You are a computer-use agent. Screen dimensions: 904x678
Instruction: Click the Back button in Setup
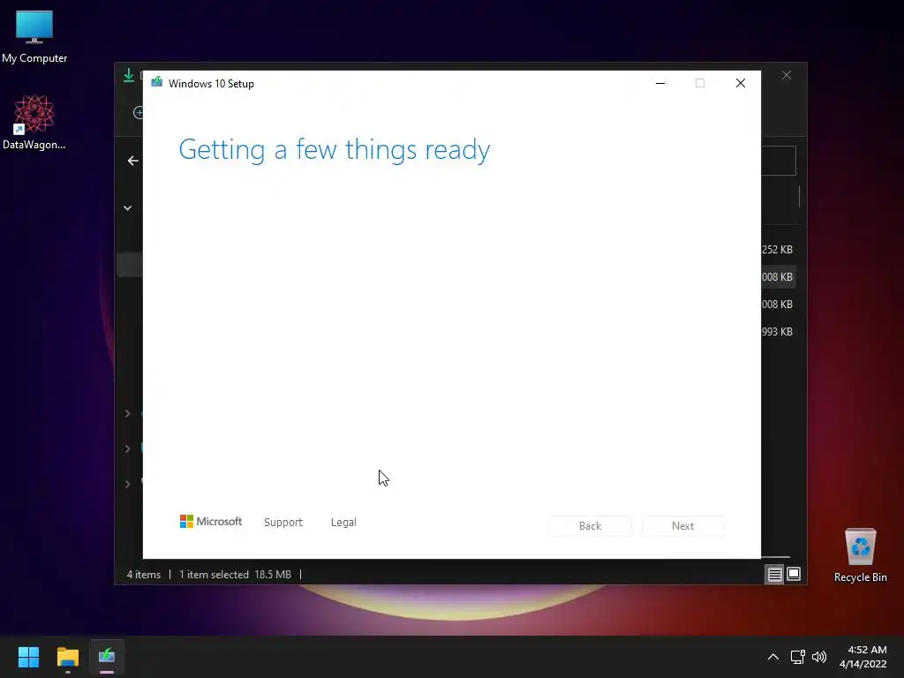click(x=591, y=526)
